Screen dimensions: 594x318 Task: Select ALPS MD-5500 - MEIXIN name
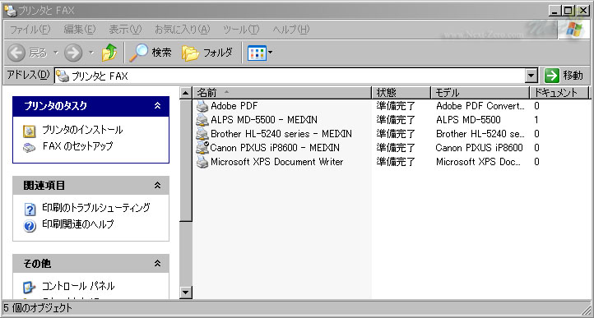[x=264, y=120]
